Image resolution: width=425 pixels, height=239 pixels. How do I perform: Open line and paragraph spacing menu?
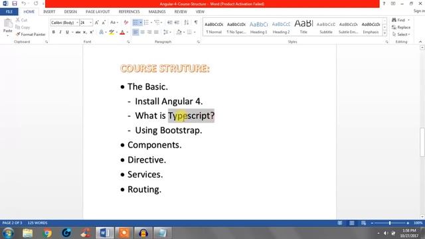click(x=166, y=33)
